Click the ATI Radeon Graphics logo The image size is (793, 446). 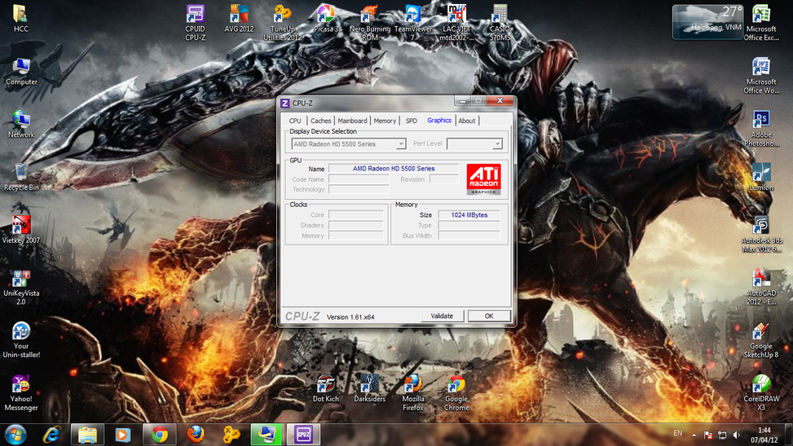pos(483,179)
